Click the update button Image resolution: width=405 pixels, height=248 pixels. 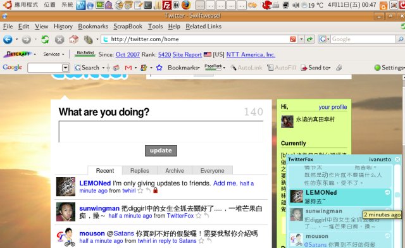161,151
